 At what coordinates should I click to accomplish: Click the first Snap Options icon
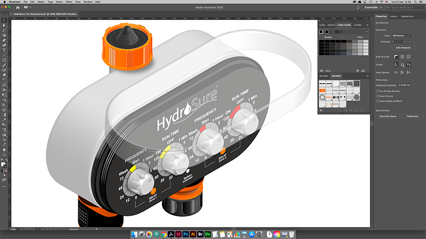[x=396, y=72]
